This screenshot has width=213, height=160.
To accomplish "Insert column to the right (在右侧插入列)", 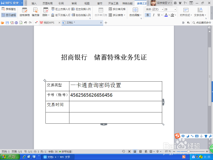I will coord(81,15).
